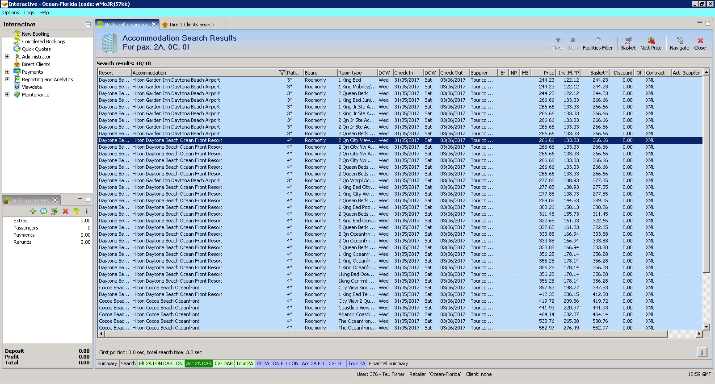Screen dimensions: 715x384
Task: Open the Navigate compass tool
Action: point(679,43)
